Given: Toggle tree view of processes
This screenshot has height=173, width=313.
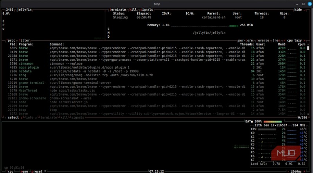Looking at the screenshot, I should click(276, 40).
